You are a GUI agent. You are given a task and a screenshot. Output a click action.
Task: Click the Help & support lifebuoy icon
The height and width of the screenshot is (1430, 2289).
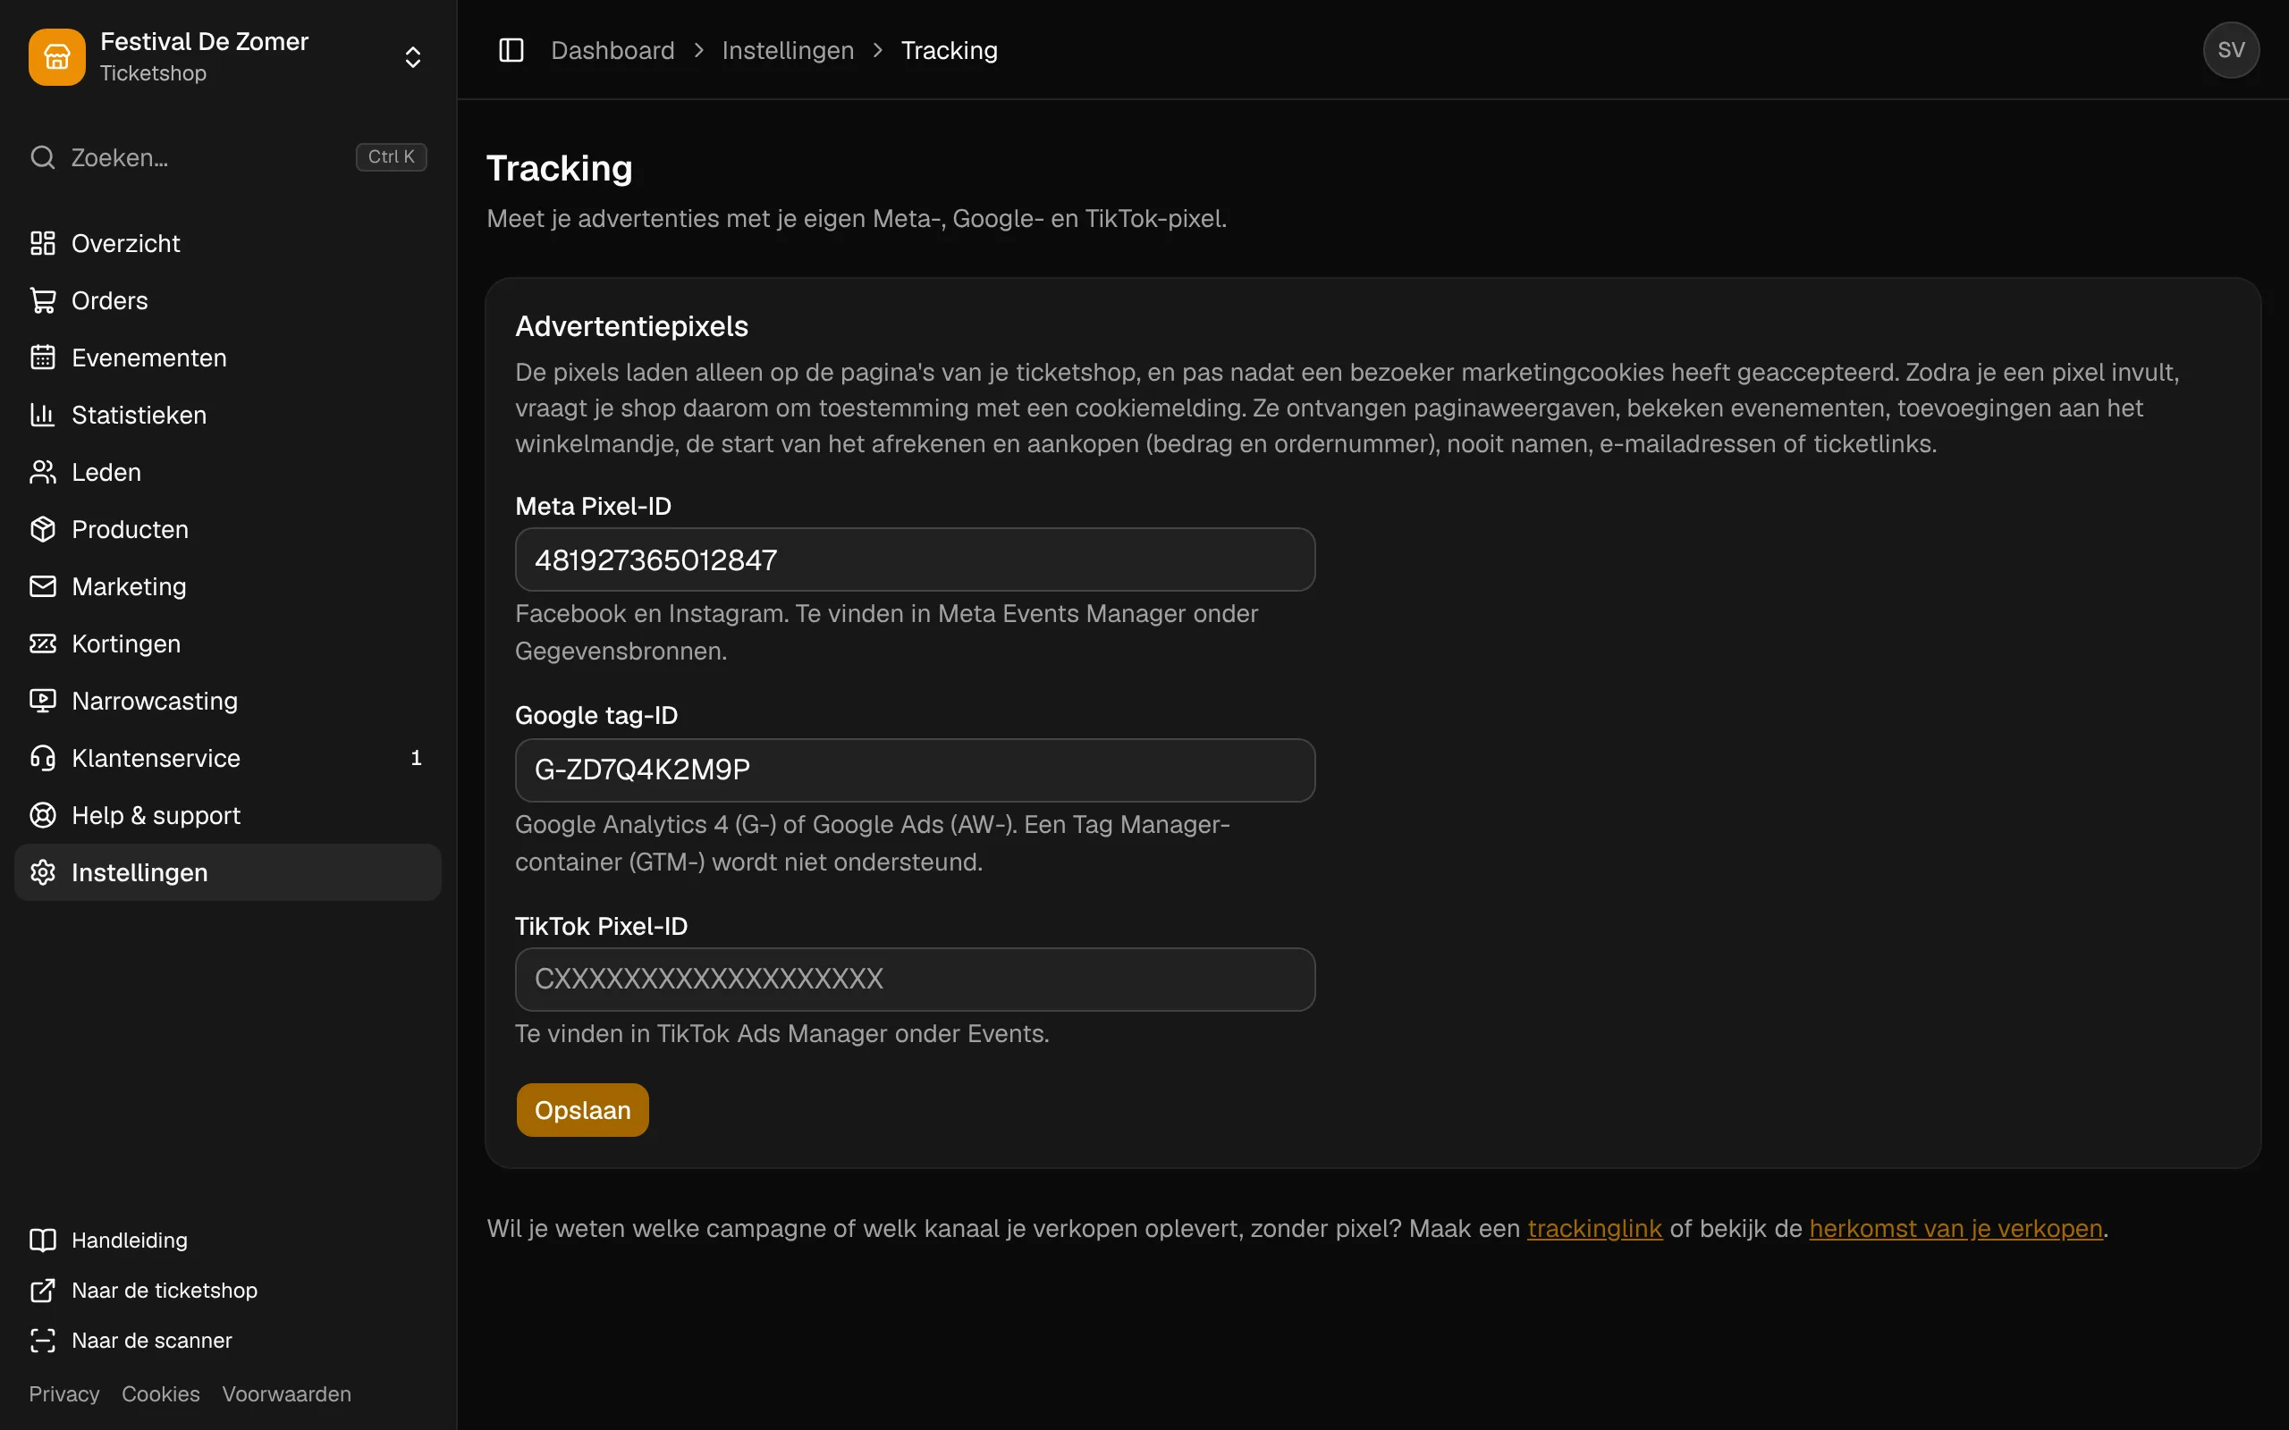[x=43, y=815]
